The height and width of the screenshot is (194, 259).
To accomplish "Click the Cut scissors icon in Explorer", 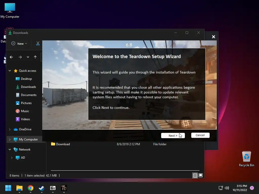I will 38,43.
